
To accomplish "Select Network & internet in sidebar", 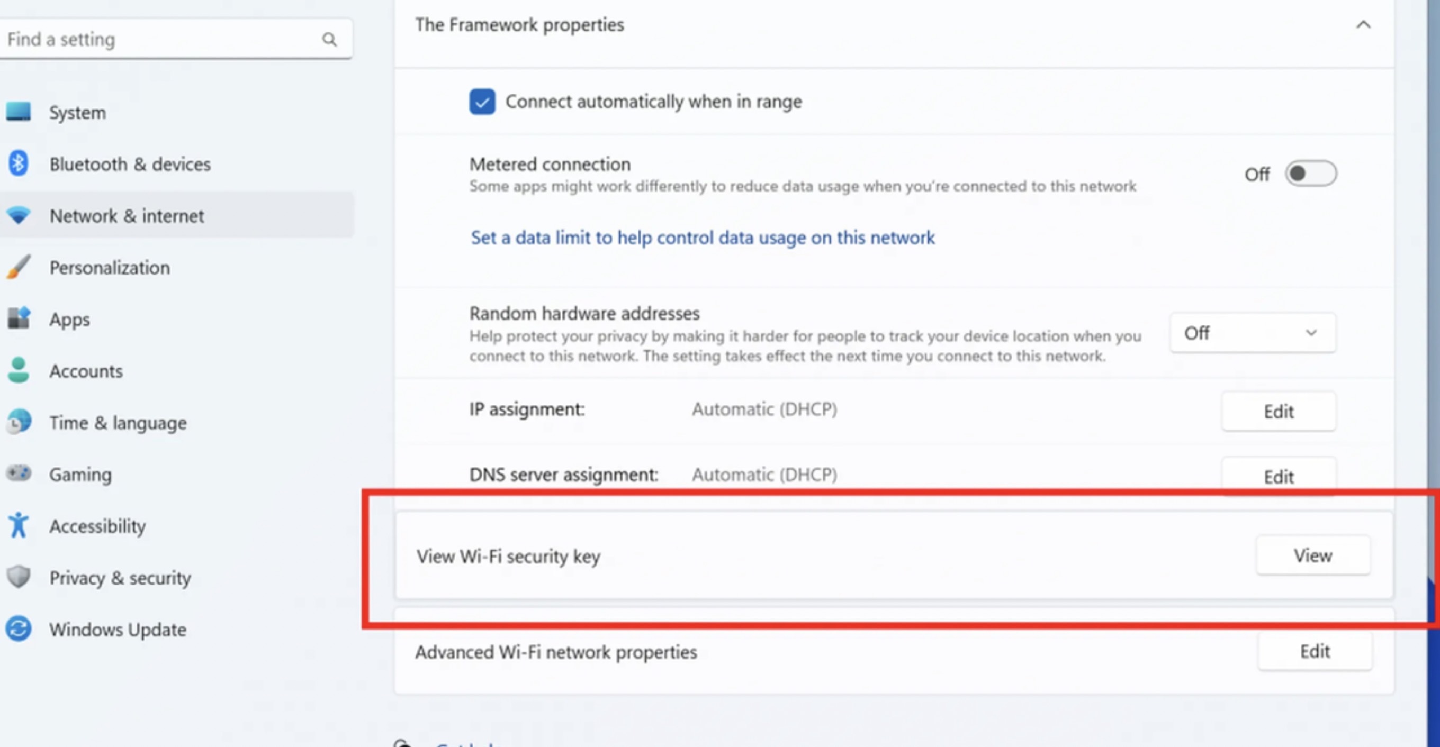I will click(x=127, y=216).
